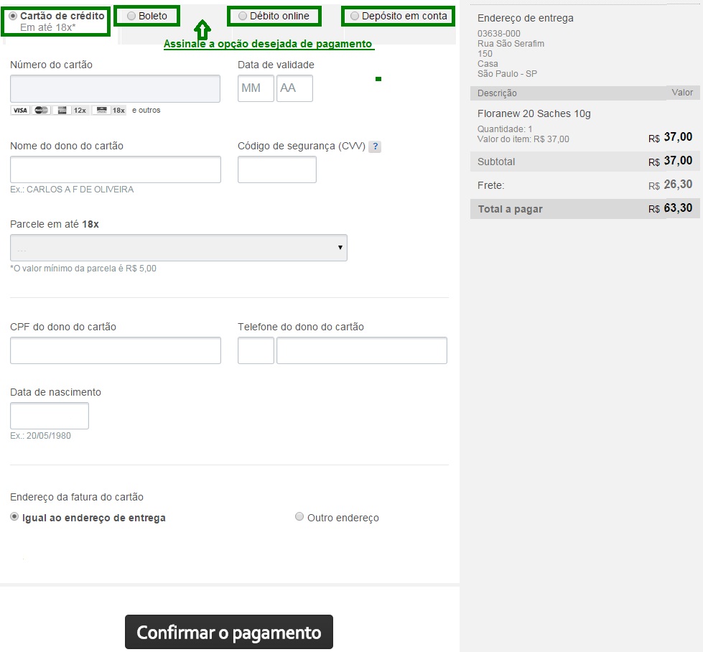Screen dimensions: 703x652
Task: Click the Mastercard logo icon
Action: [x=41, y=111]
